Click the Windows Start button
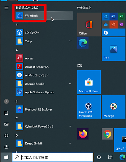 point(6,157)
